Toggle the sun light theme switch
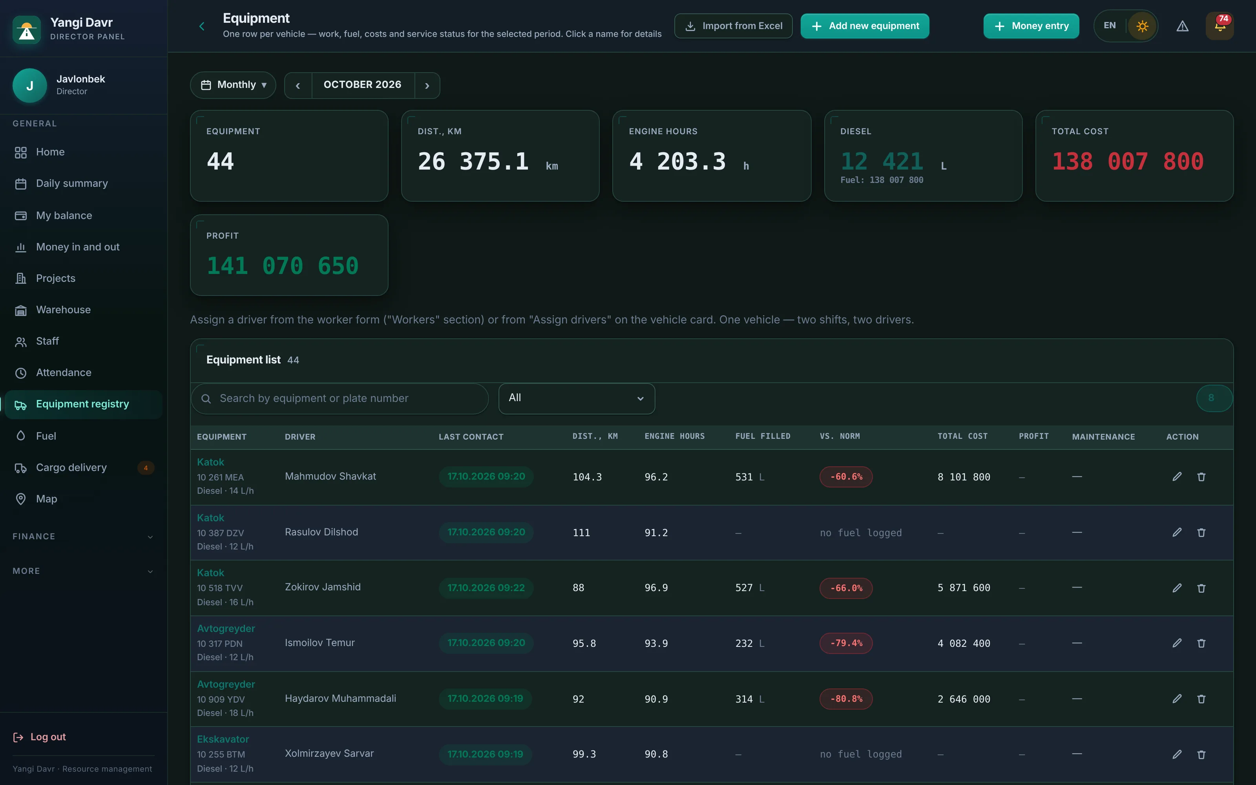 click(x=1142, y=26)
